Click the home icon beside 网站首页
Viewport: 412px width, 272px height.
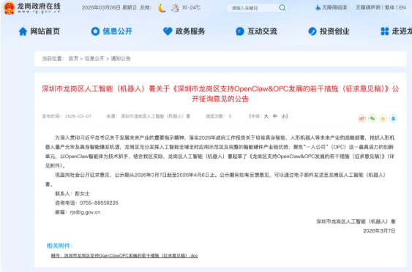(23, 31)
